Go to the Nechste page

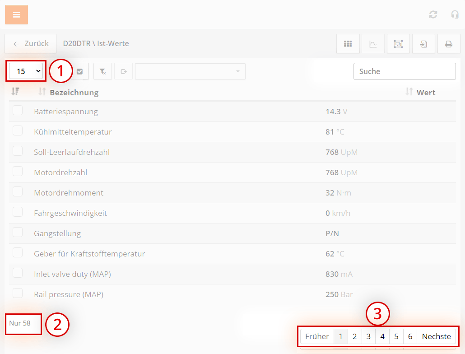pos(436,336)
